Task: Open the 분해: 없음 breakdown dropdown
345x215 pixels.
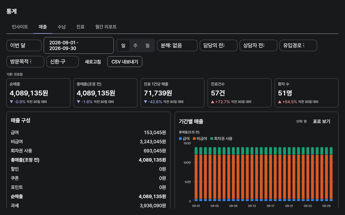Action: coord(177,45)
